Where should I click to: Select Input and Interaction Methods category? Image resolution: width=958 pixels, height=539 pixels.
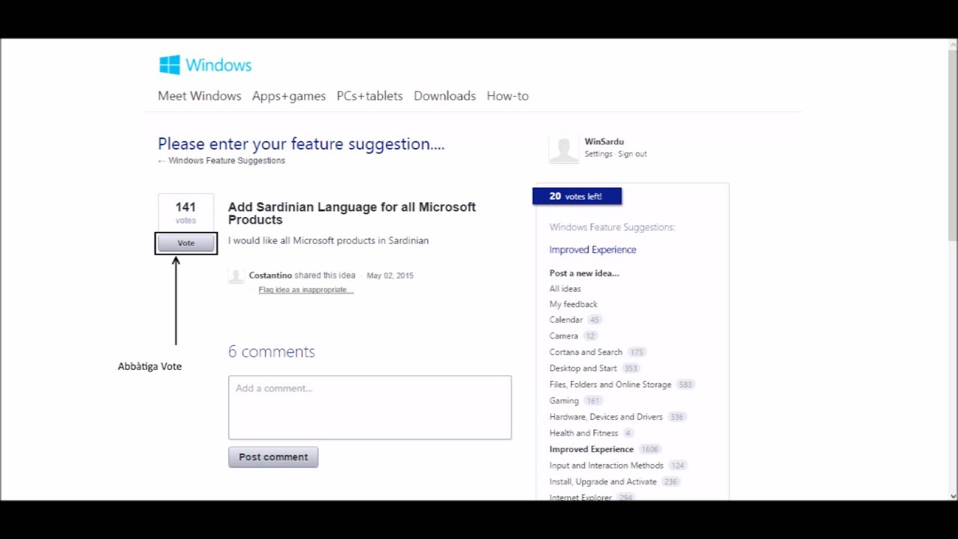(x=606, y=466)
